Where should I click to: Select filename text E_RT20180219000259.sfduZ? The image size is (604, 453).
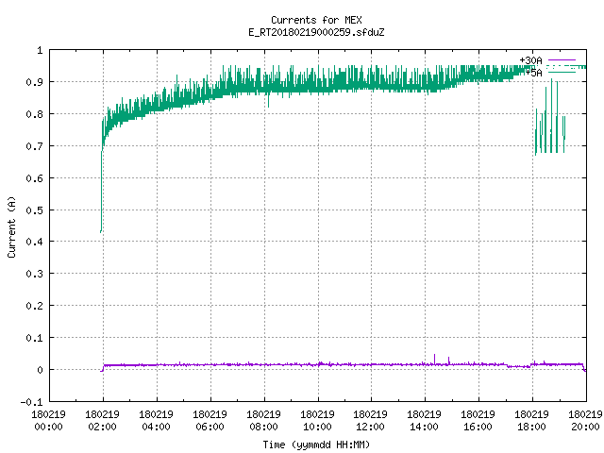316,32
